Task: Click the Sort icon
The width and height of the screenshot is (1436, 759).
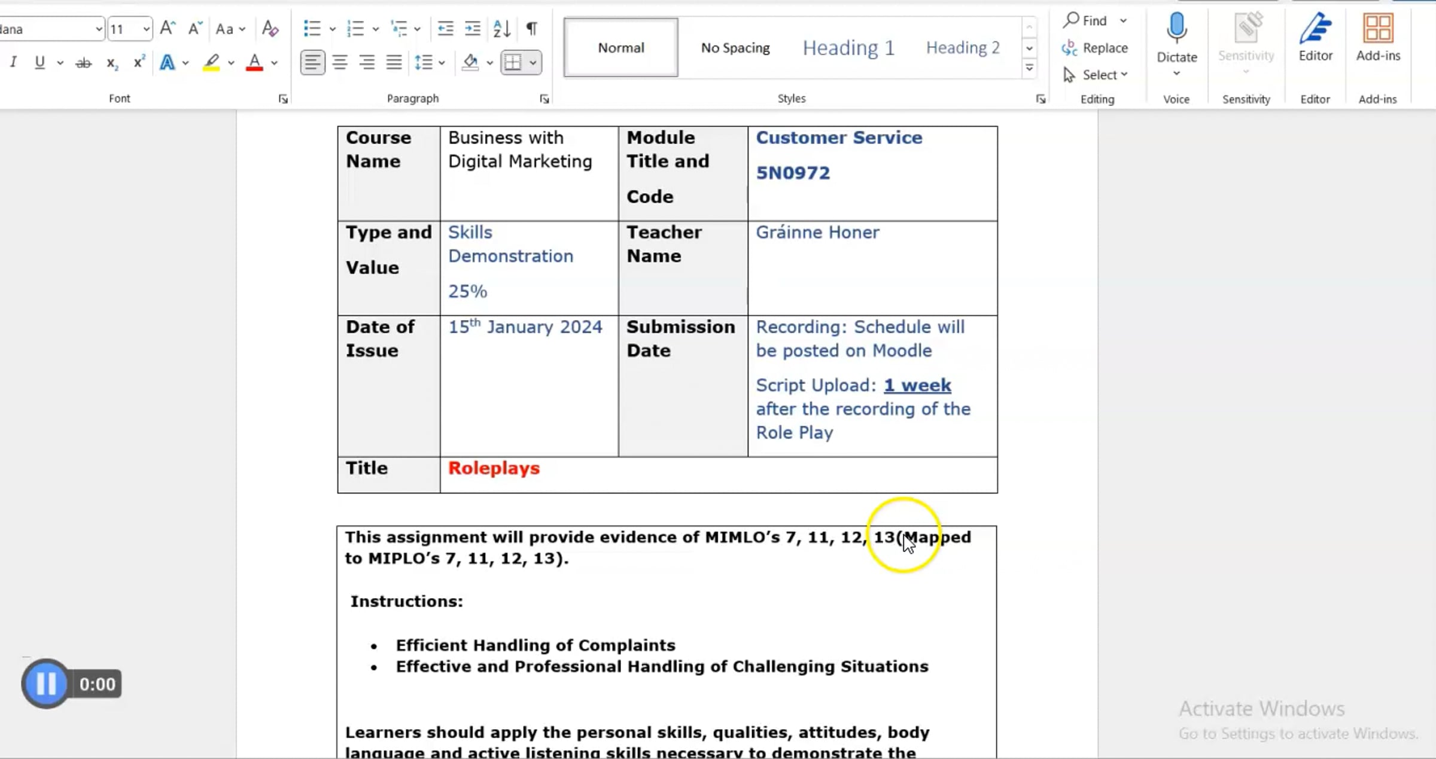Action: (501, 28)
